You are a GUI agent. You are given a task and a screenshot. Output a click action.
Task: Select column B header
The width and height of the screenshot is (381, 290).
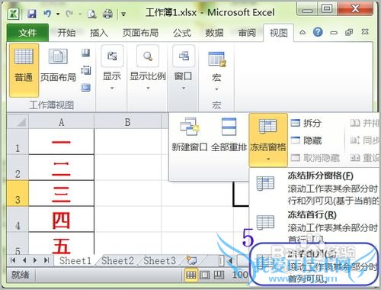(128, 122)
